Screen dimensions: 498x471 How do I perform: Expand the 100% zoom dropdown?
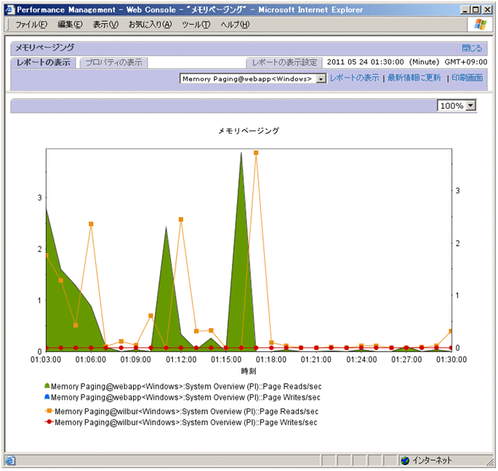pos(470,106)
